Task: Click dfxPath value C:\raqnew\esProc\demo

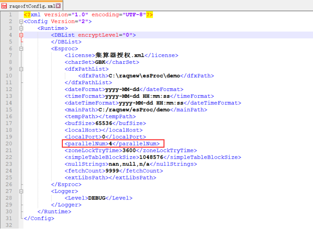Action: click(x=144, y=76)
